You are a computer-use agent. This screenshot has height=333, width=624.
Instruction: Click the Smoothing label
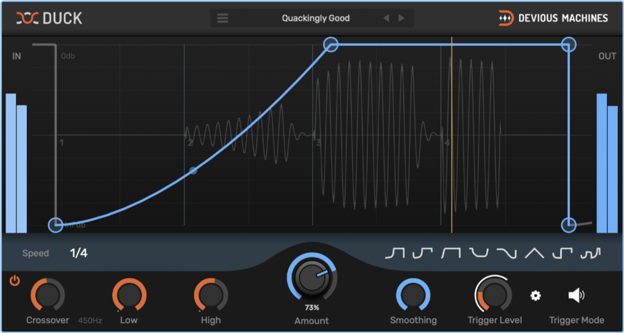(x=413, y=320)
